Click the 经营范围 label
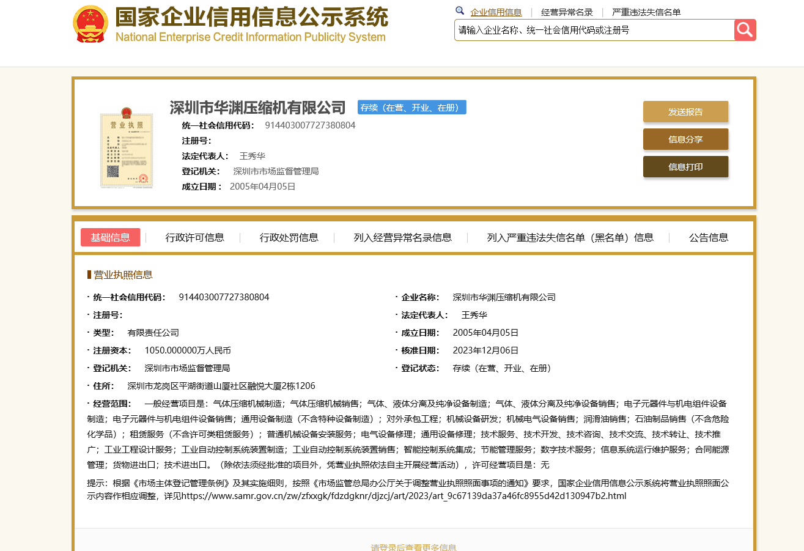 click(x=112, y=404)
